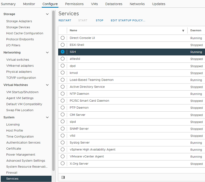
Task: Select the VMware vCenter Agent radio button
Action: pyautogui.click(x=63, y=156)
